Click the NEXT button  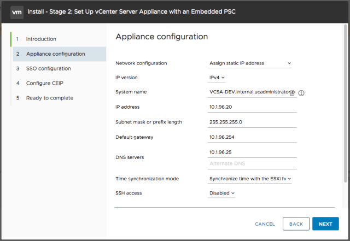(325, 224)
